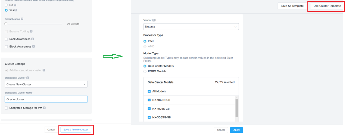
Task: Click 0% Savings label
Action: pos(73,24)
